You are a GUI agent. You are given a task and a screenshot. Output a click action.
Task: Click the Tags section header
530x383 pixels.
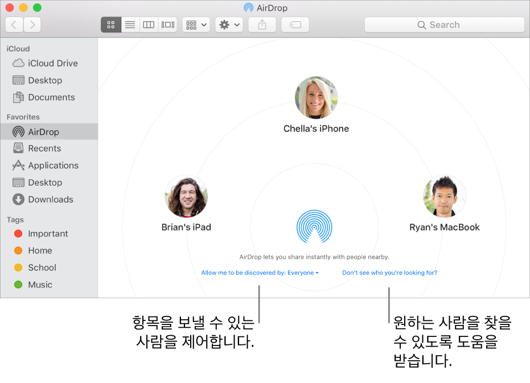(15, 220)
